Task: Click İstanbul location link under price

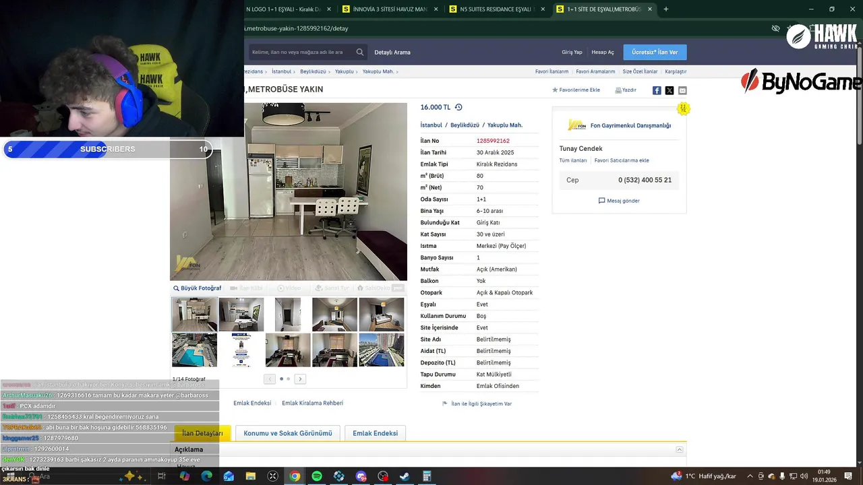Action: (431, 125)
